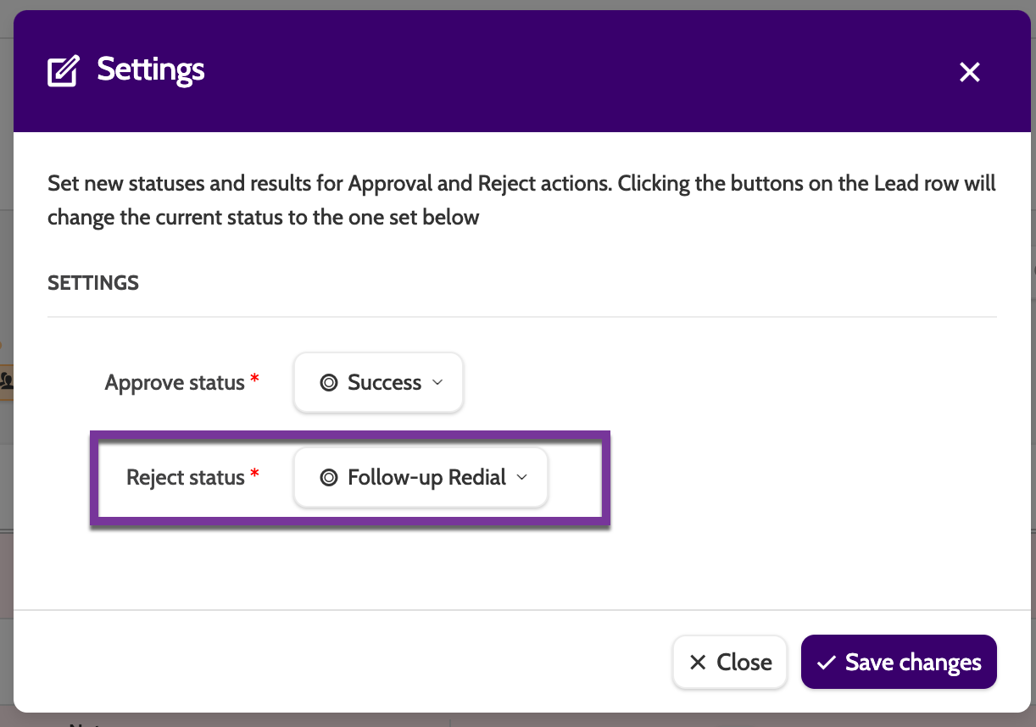Click the SETTINGS section heading
Image resolution: width=1036 pixels, height=727 pixels.
point(93,283)
